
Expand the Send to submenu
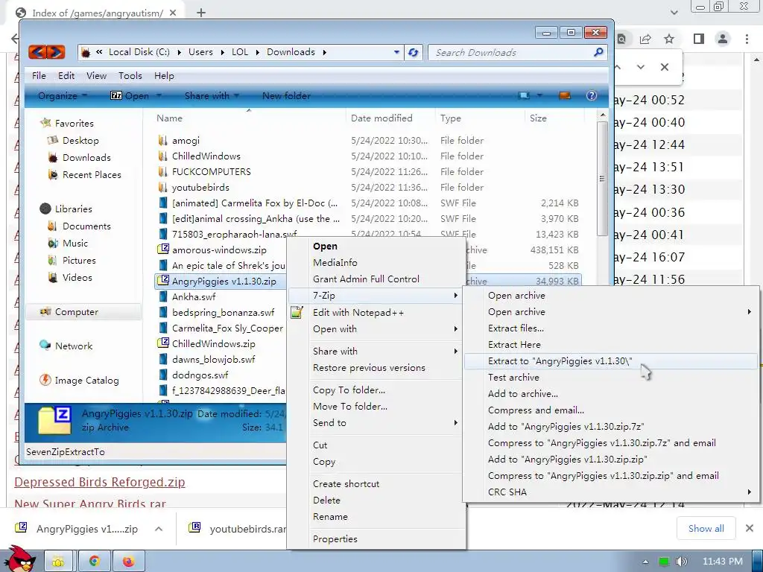[x=376, y=423]
